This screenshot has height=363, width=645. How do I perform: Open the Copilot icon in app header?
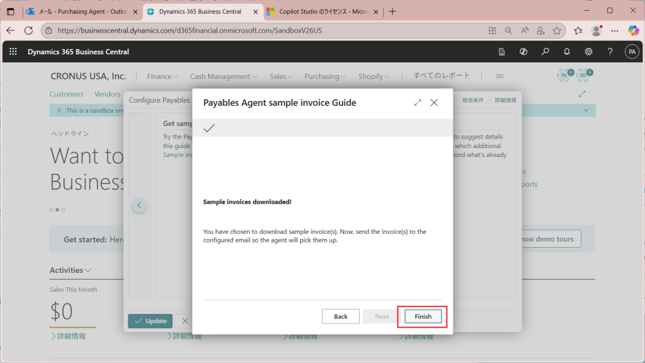click(x=523, y=52)
